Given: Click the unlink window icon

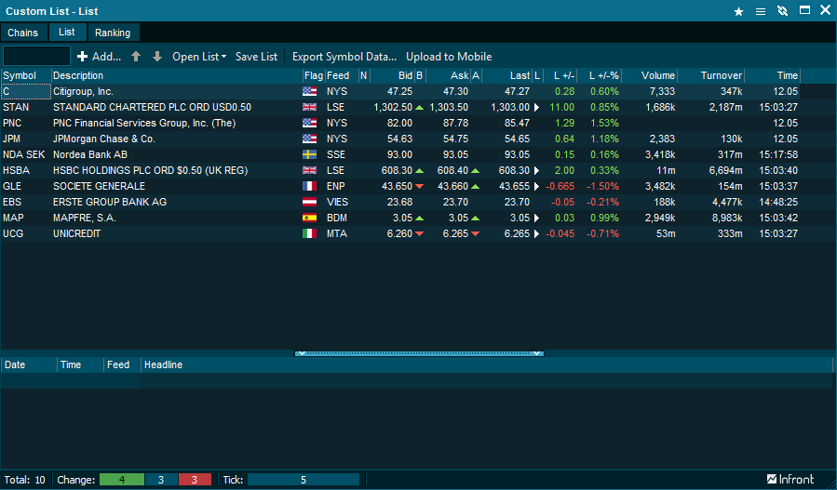Looking at the screenshot, I should 782,11.
